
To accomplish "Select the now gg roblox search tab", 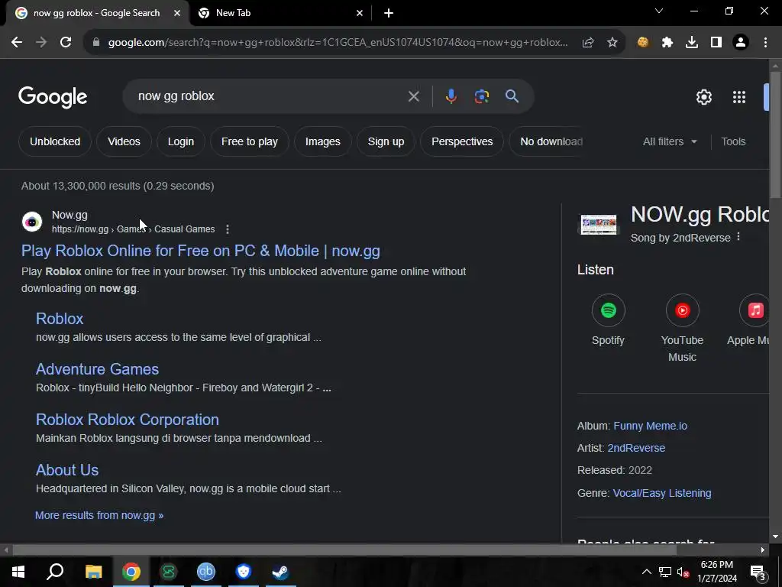I will [97, 13].
